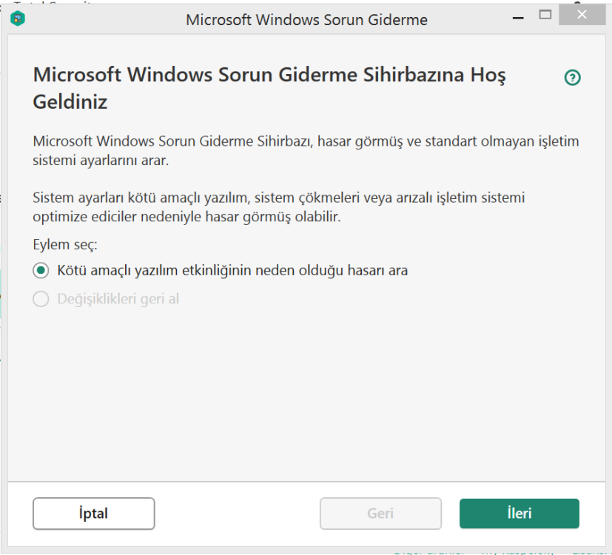612x555 pixels.
Task: Click the 'Microsoft Windows Sorun Giderme' title bar text
Action: click(x=306, y=19)
